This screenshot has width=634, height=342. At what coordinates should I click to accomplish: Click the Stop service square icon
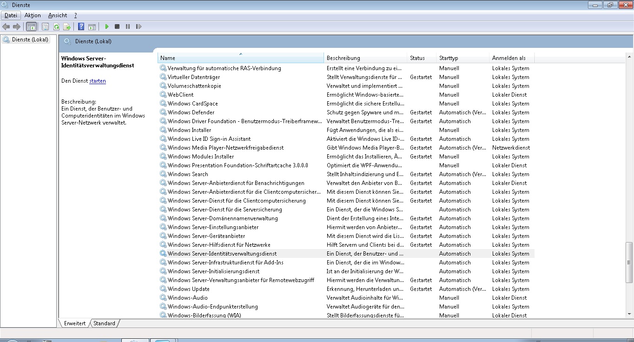117,26
